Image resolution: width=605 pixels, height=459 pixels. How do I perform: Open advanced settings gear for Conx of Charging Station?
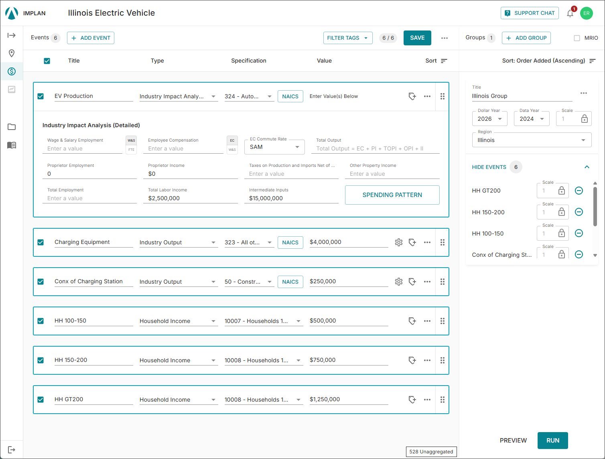(x=399, y=282)
